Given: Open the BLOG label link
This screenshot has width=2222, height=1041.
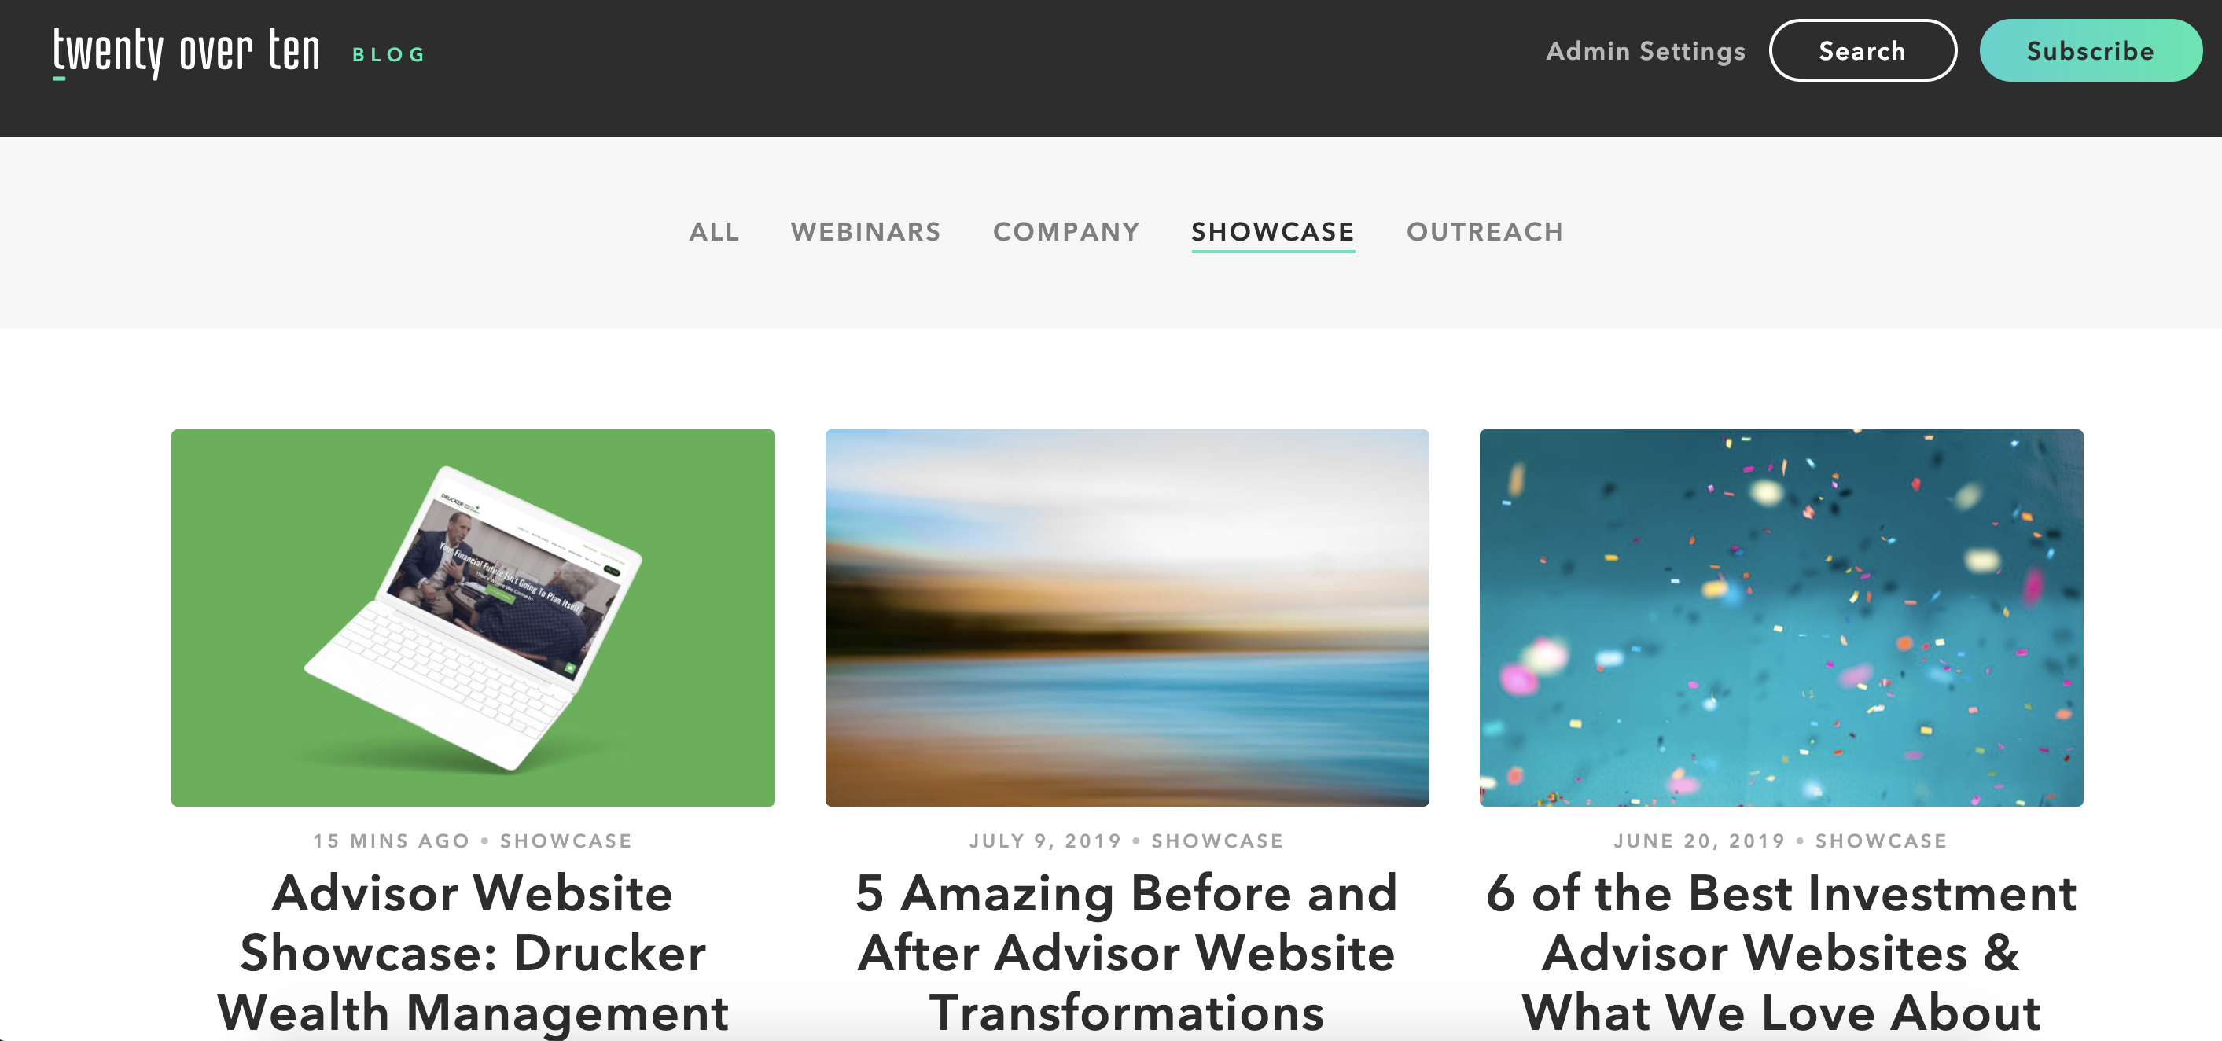Looking at the screenshot, I should pyautogui.click(x=389, y=54).
